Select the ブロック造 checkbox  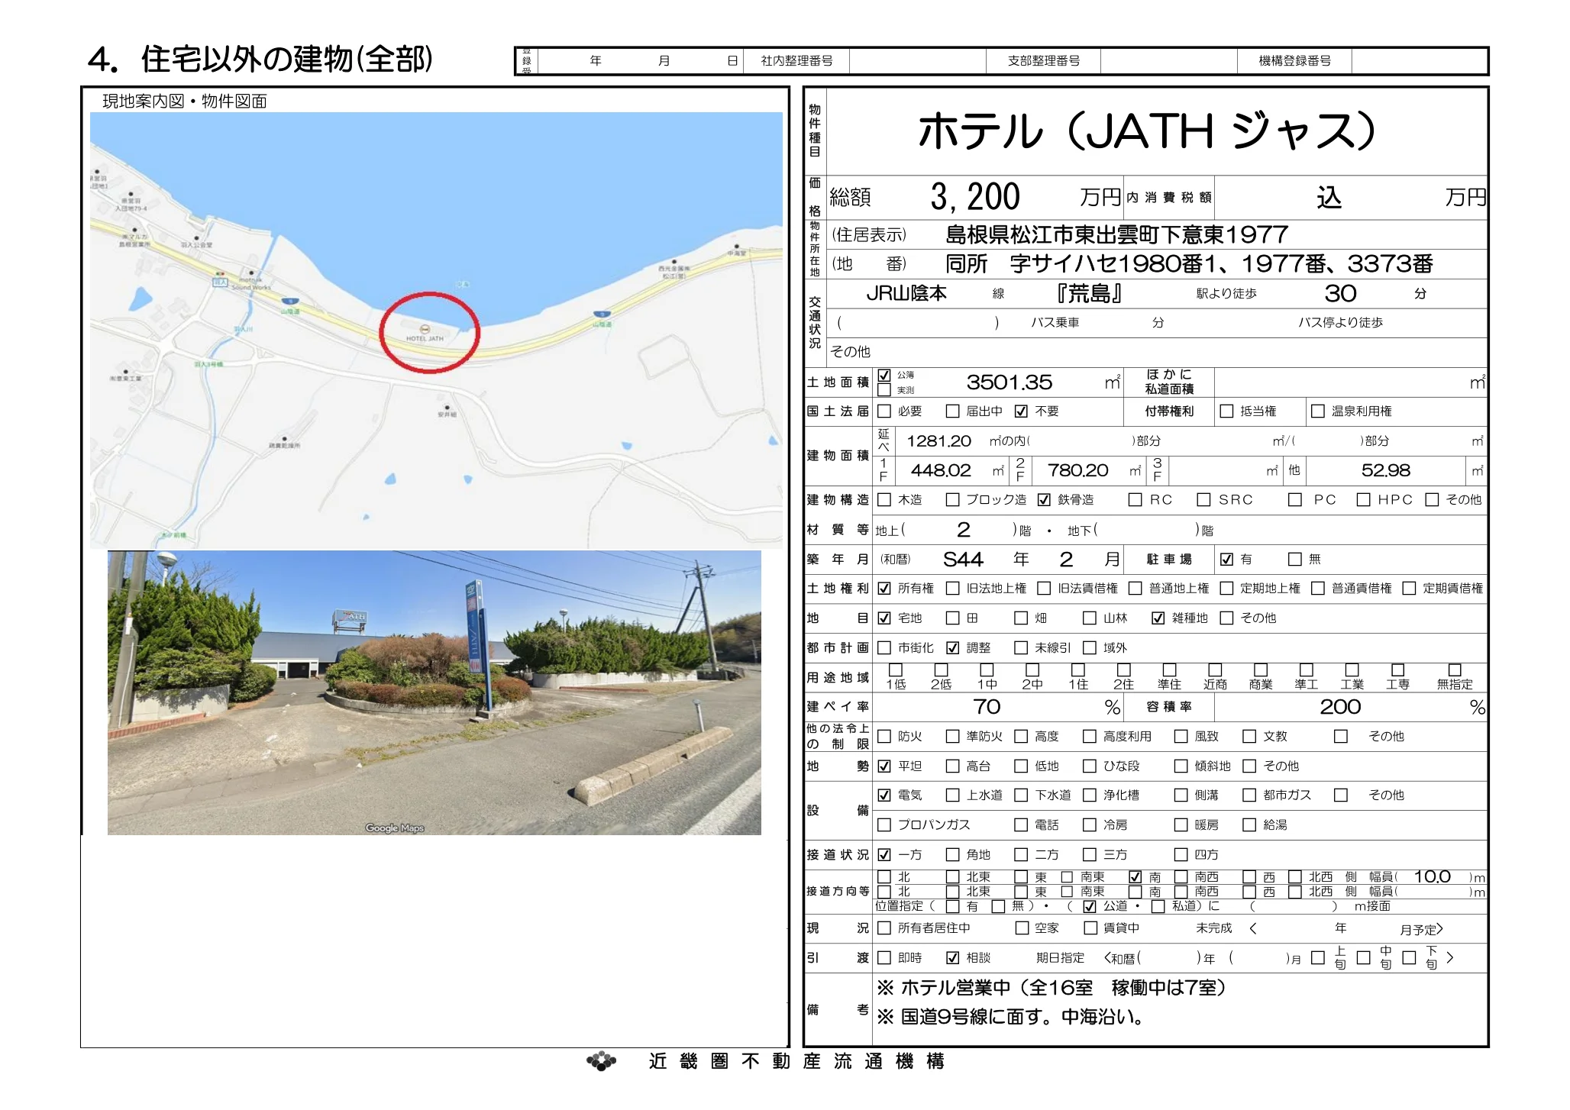952,500
